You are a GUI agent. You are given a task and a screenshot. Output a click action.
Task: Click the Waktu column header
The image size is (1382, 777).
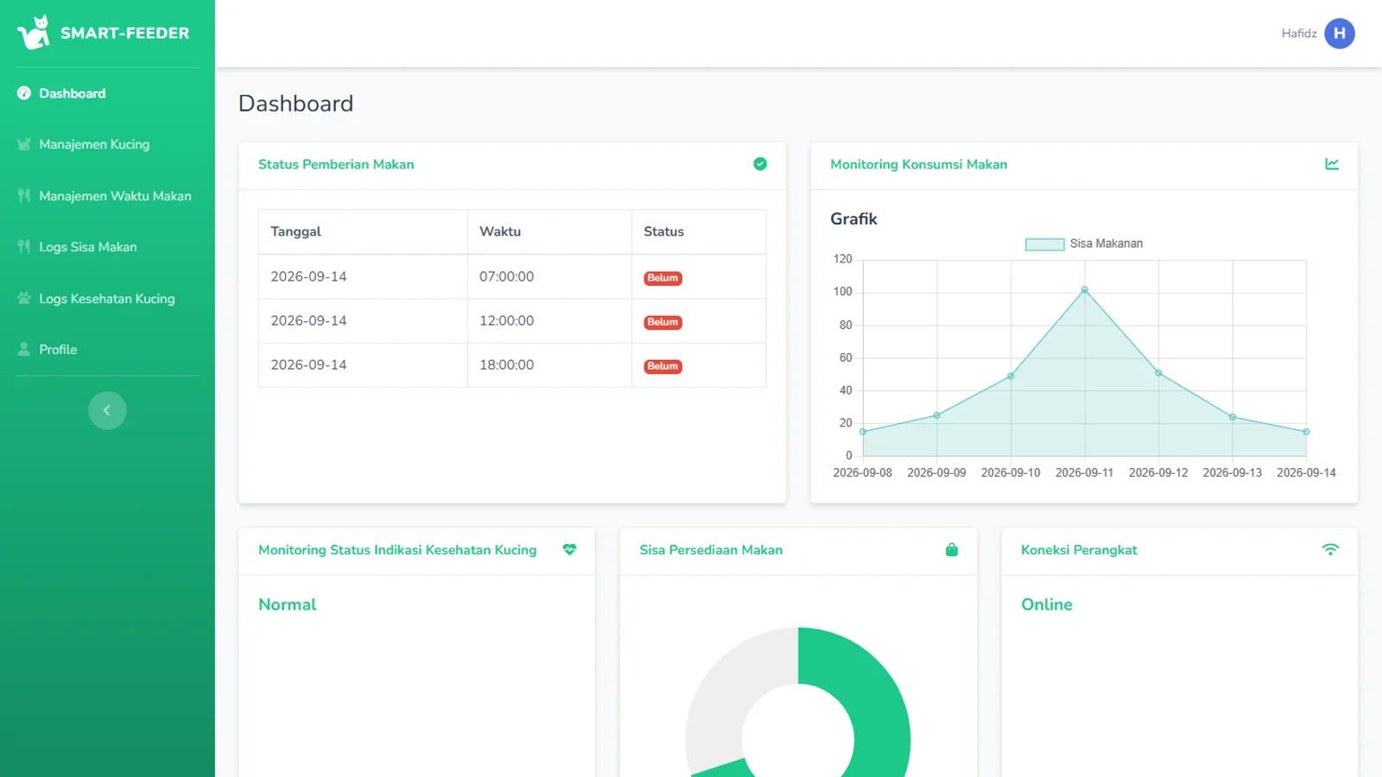[x=549, y=231]
